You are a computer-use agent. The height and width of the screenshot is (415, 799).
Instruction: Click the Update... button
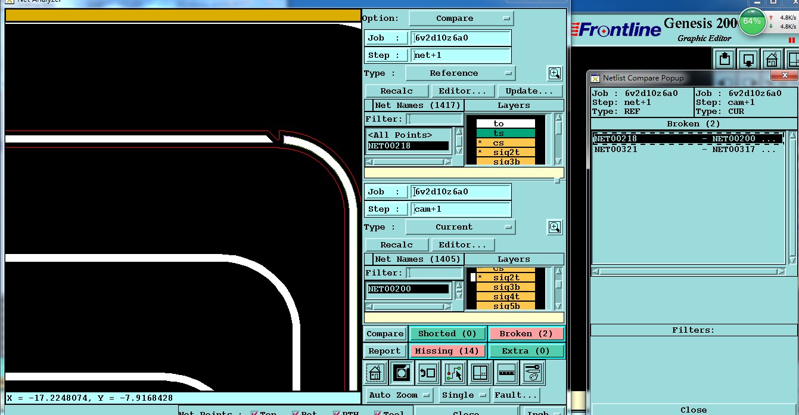click(x=530, y=91)
